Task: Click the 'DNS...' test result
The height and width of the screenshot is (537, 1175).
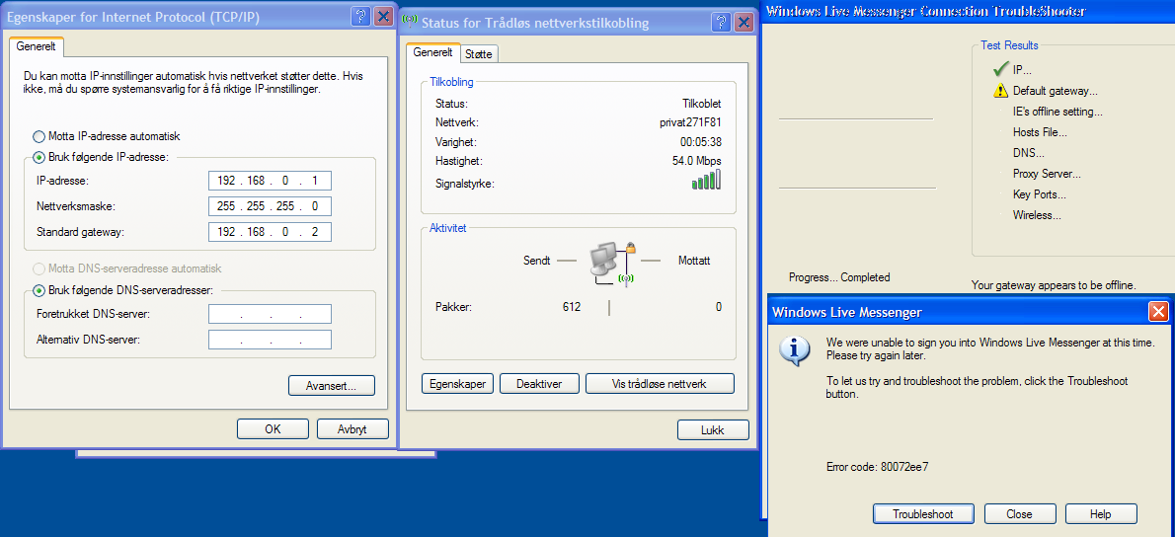Action: (x=1028, y=153)
